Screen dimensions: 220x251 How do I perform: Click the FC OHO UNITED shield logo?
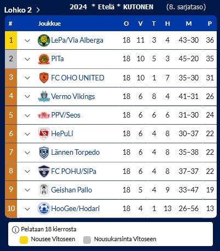coord(44,78)
